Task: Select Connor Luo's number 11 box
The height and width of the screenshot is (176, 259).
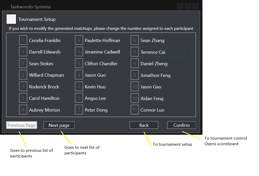Action: tap(135, 110)
